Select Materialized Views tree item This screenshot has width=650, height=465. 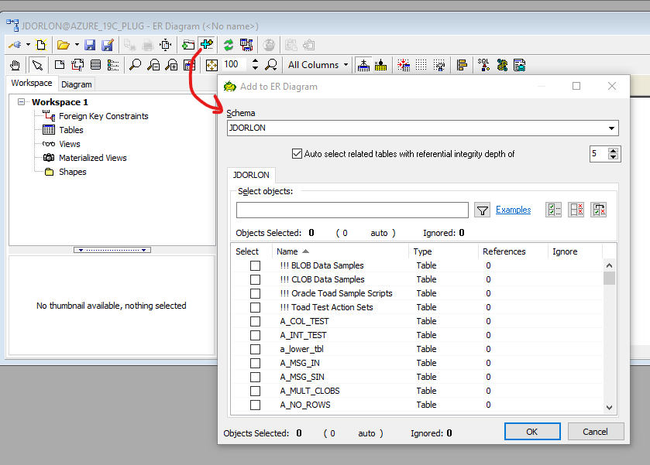click(93, 158)
